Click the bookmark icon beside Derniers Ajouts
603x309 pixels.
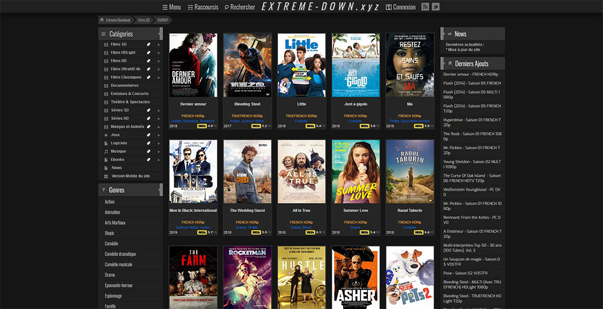(450, 63)
